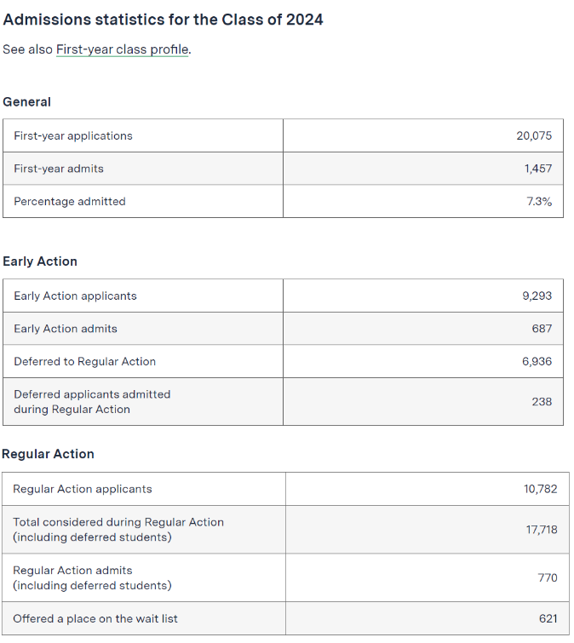Click the First-year applications row label
This screenshot has width=574, height=643.
(x=73, y=135)
